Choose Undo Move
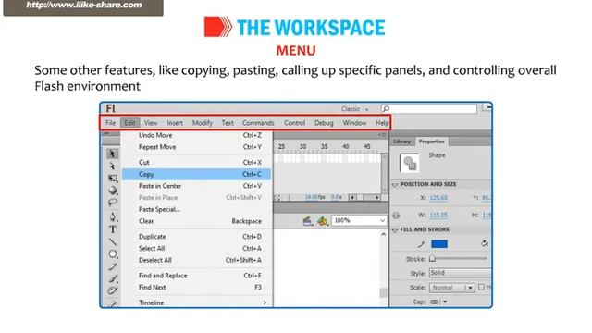Viewport: 592px width, 333px height. pos(196,135)
